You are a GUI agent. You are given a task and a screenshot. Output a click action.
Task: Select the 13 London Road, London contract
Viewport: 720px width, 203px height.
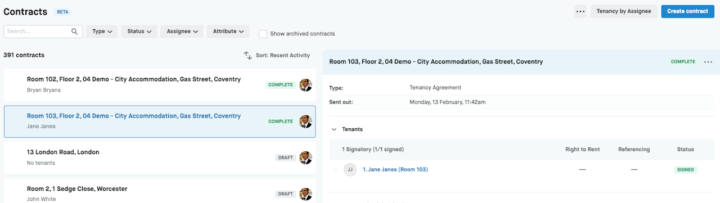coord(160,157)
